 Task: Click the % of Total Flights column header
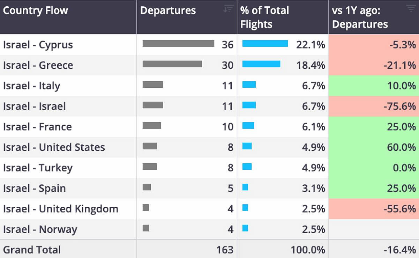[x=264, y=17]
